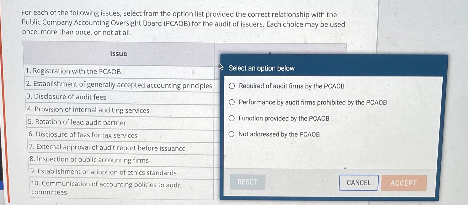The height and width of the screenshot is (205, 468).
Task: Click the ACCEPT button
Action: [404, 183]
